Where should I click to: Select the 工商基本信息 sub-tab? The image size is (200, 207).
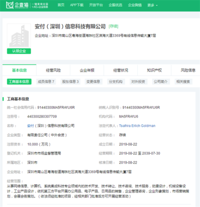(x=19, y=82)
